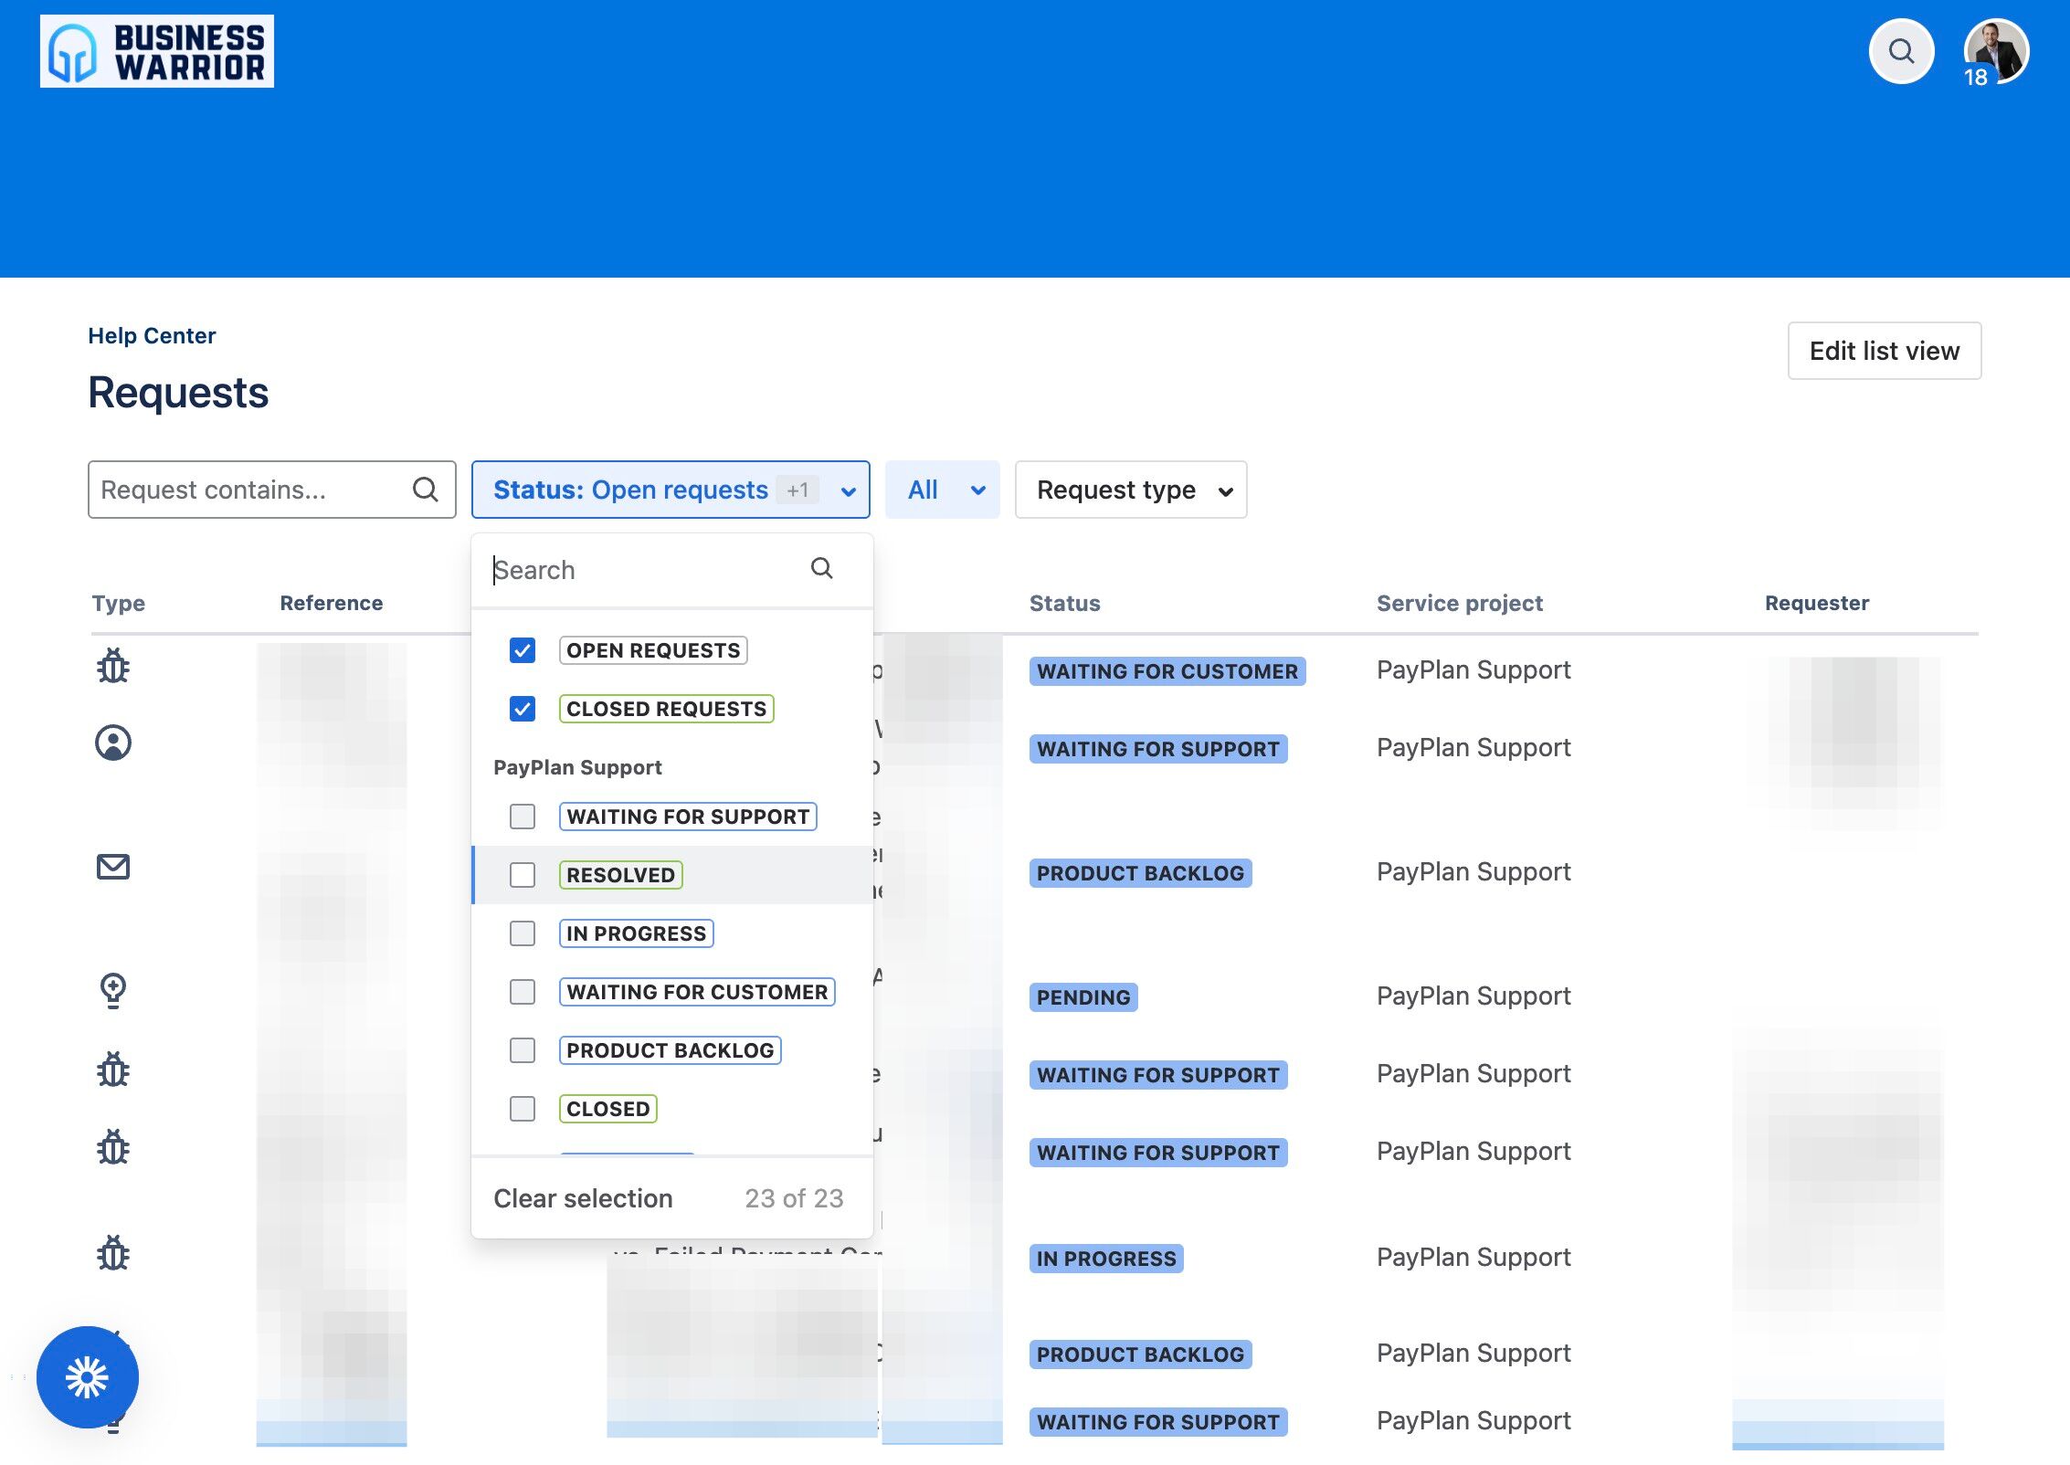Click PayPlan Support in the table's In Progress row
The image size is (2070, 1465).
1473,1257
